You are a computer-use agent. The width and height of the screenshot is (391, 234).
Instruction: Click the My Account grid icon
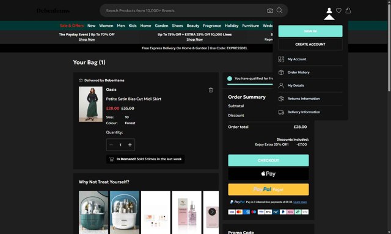click(x=281, y=59)
